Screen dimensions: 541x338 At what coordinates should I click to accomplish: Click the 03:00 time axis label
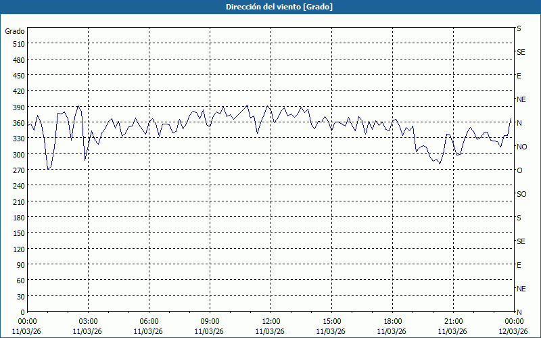point(88,321)
